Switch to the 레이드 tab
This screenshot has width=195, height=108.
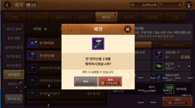tap(107, 17)
